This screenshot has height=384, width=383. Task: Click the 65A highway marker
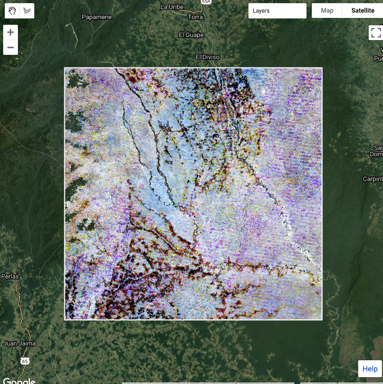[x=205, y=2]
